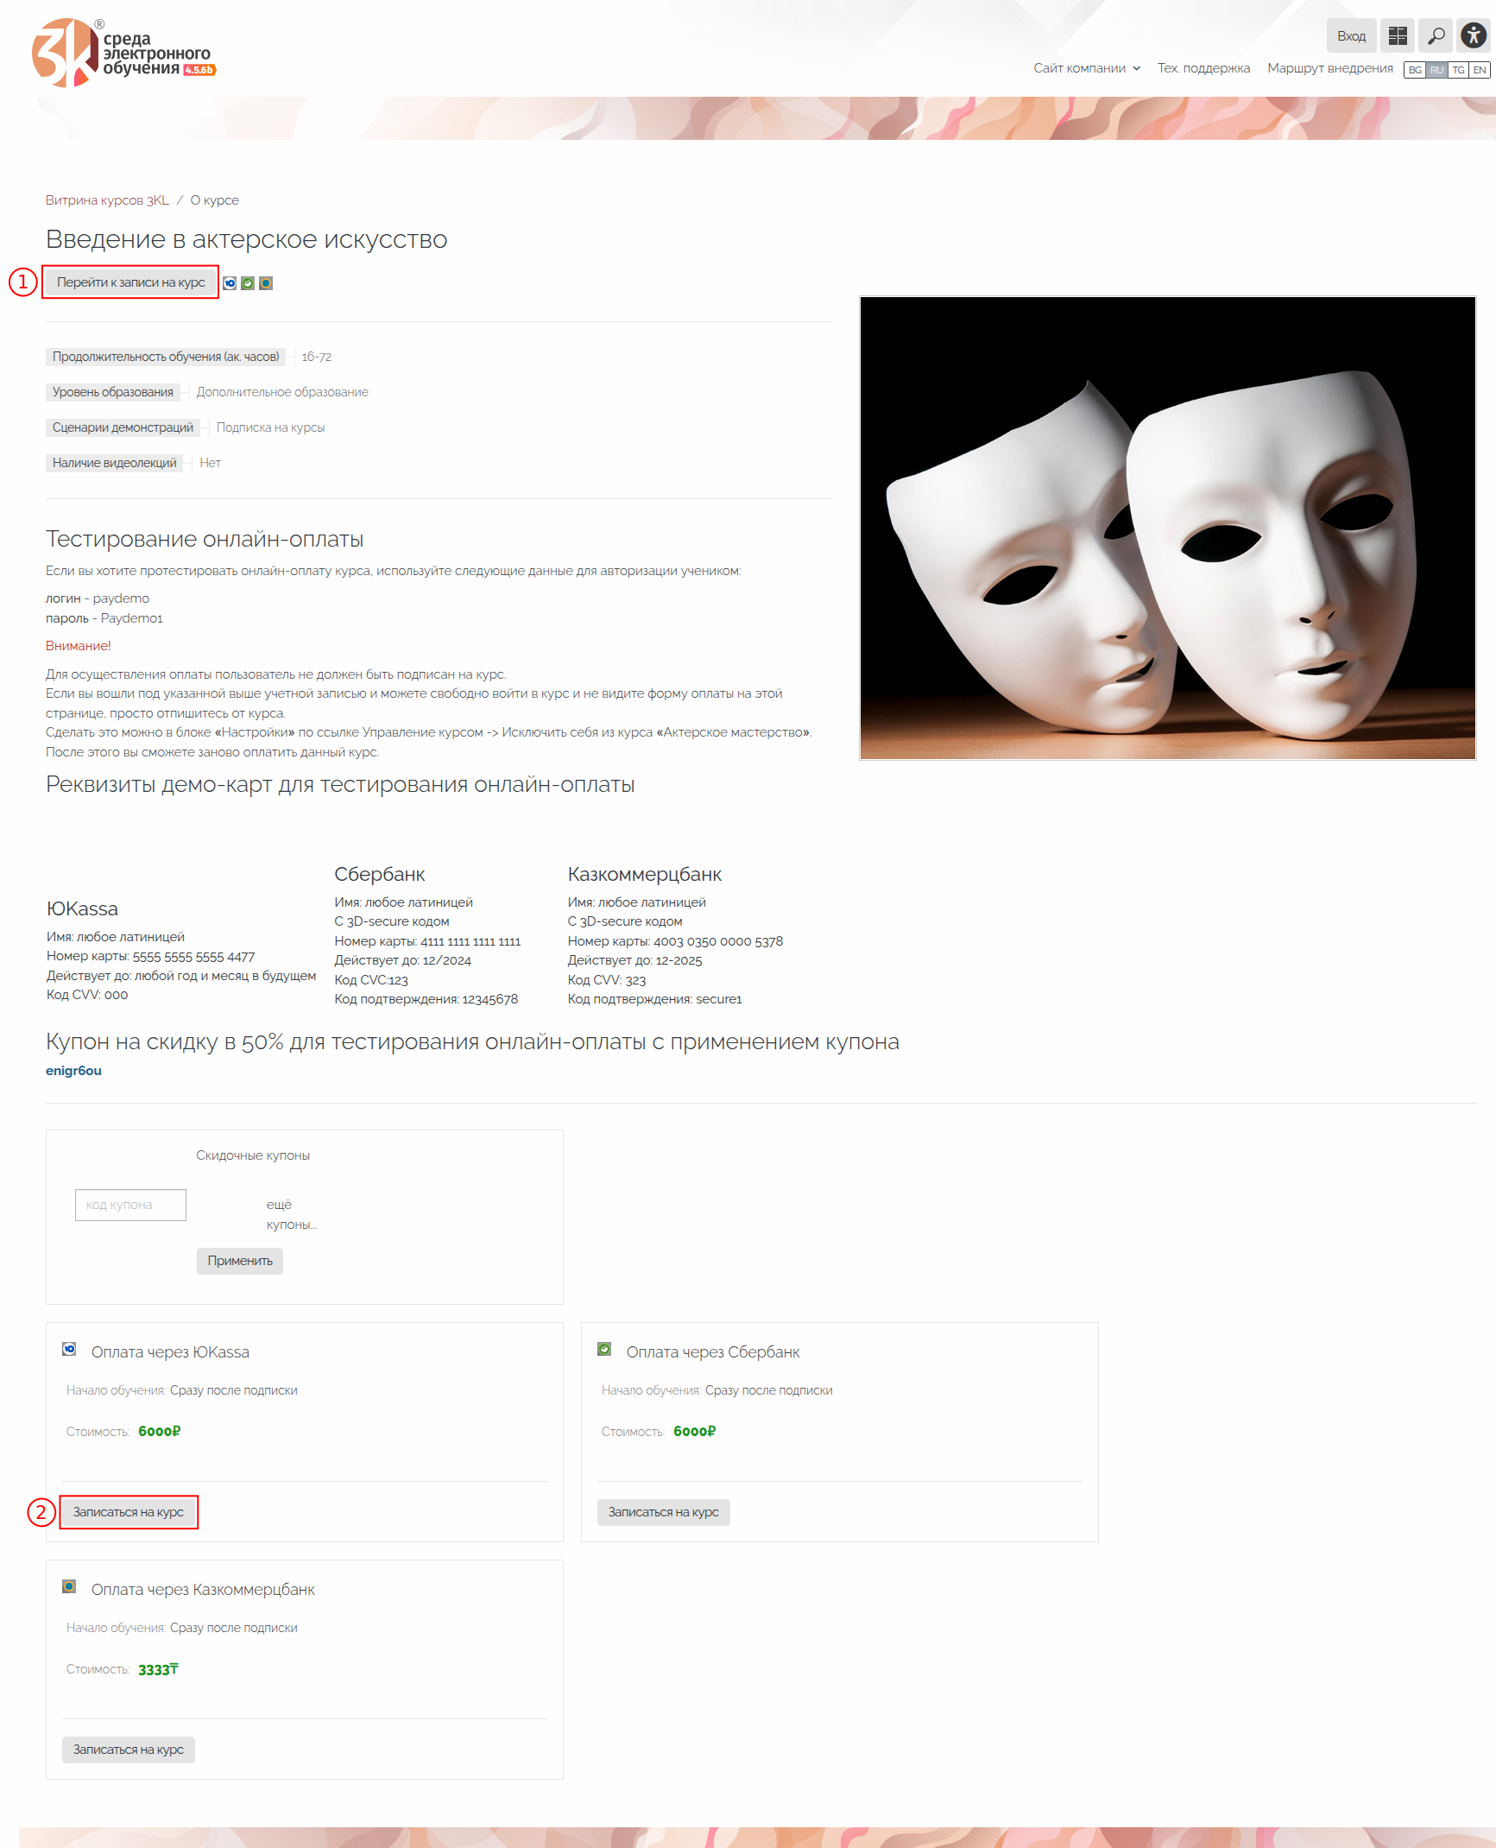Click the Sberbank icon beside the enrol button

pyautogui.click(x=248, y=283)
